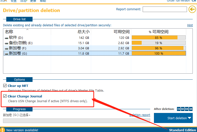The image size is (197, 132).
Task: Select the RB after-deletion option
Action: coord(187,109)
